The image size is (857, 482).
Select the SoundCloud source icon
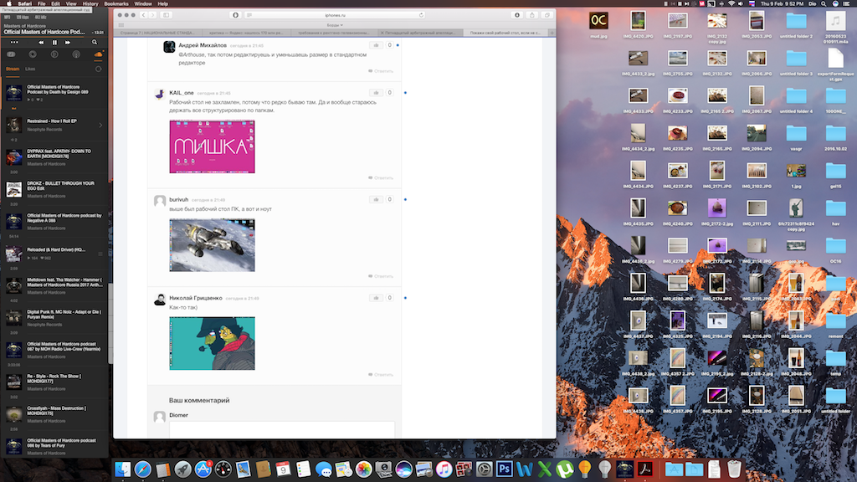[x=98, y=54]
